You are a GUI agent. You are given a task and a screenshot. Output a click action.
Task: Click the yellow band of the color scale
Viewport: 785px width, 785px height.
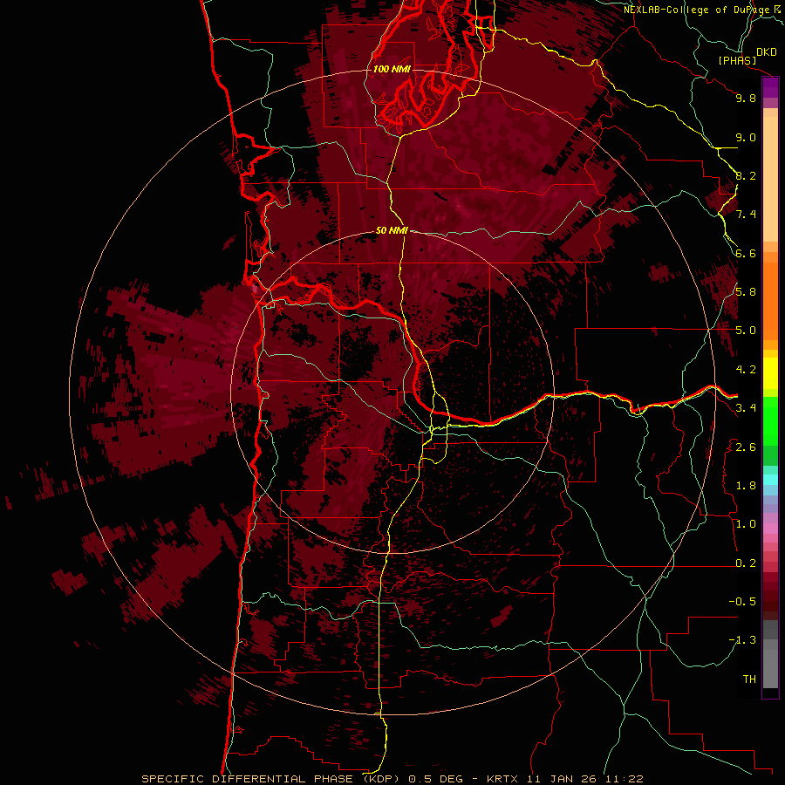(770, 373)
